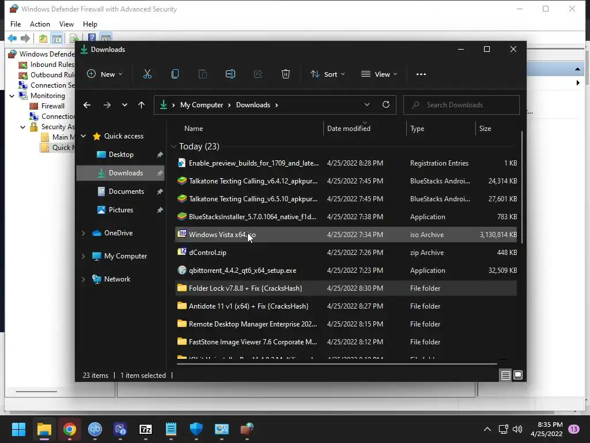Open the New item dropdown
This screenshot has width=590, height=443.
point(105,74)
